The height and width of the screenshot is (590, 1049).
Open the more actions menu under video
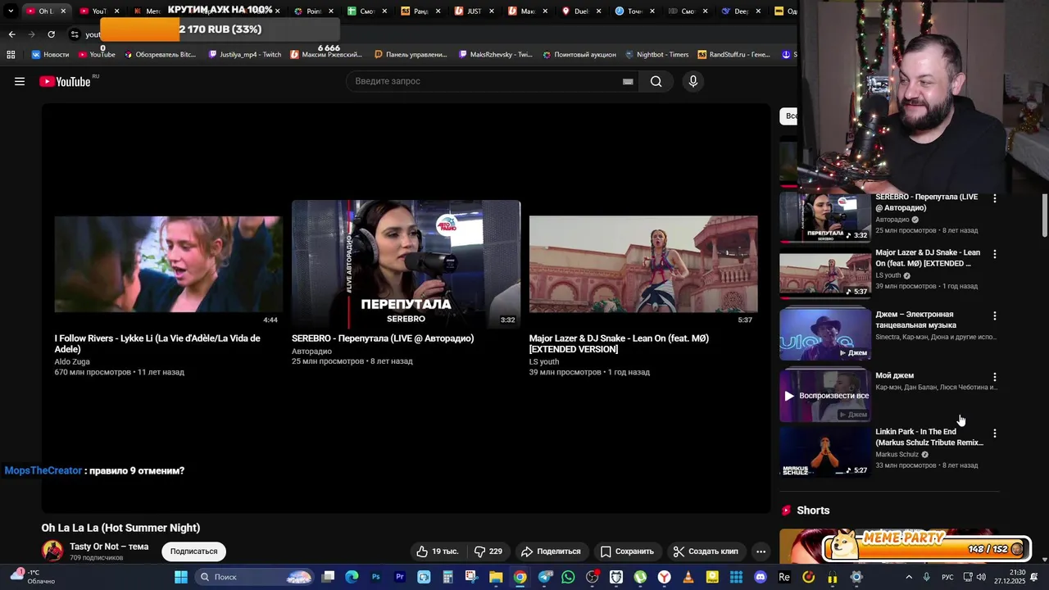coord(761,551)
